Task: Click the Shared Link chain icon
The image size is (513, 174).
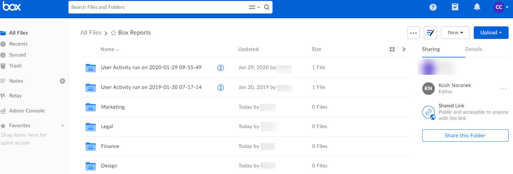Action: pyautogui.click(x=429, y=112)
